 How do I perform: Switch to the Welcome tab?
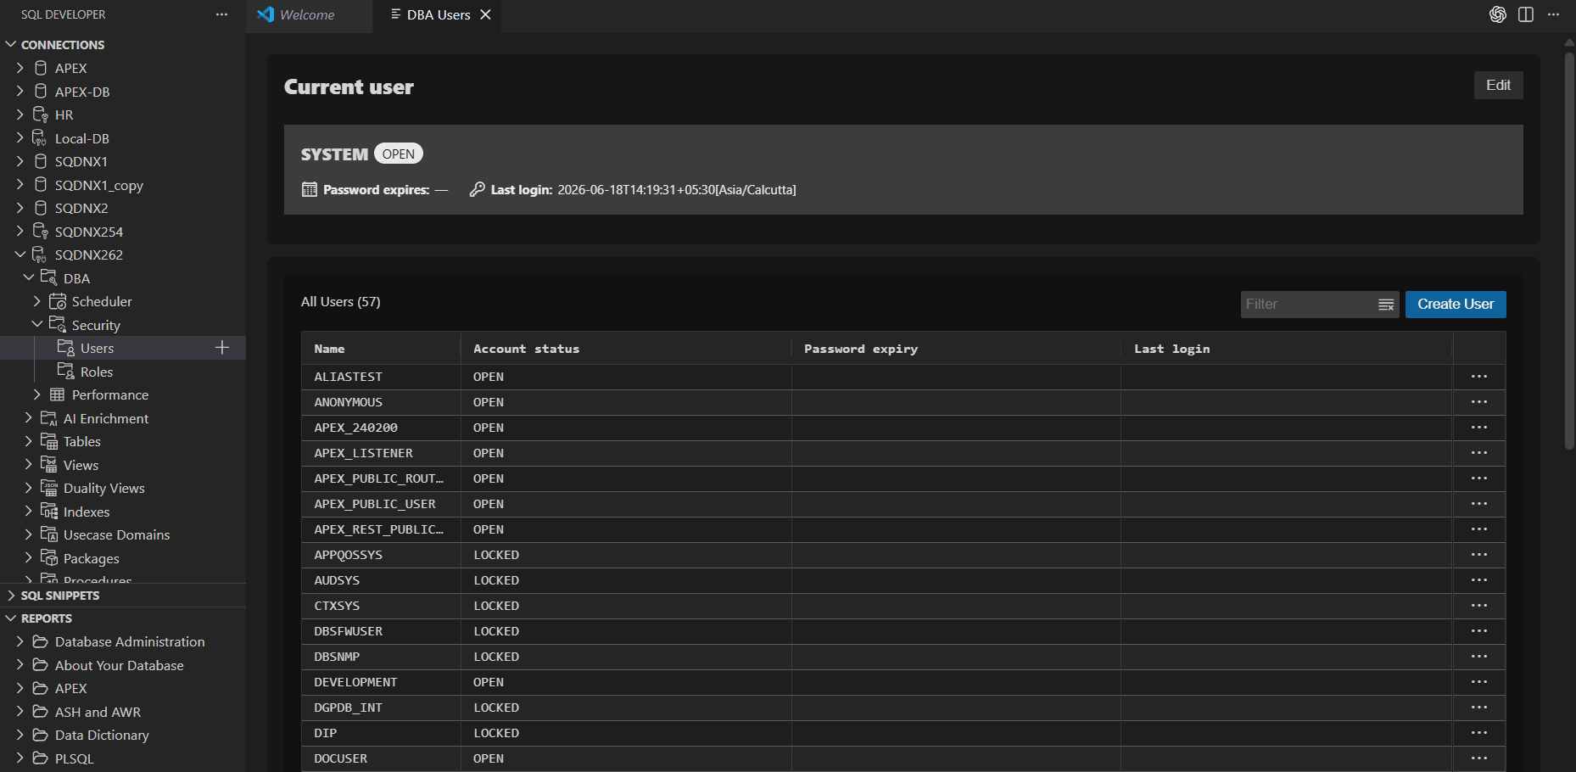[x=309, y=15]
